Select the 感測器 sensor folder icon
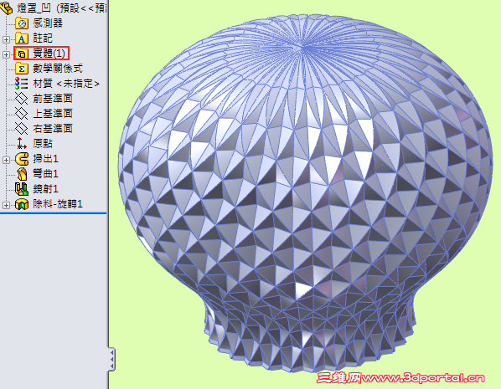501x389 pixels. pos(22,23)
